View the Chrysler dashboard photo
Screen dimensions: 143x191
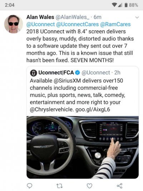click(x=83, y=147)
